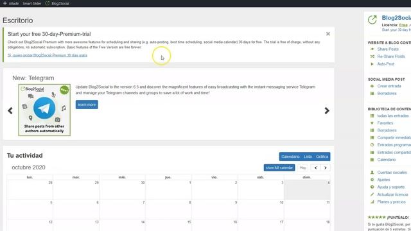
Task: Click the Actualizar licencia pencil icon
Action: (372, 194)
